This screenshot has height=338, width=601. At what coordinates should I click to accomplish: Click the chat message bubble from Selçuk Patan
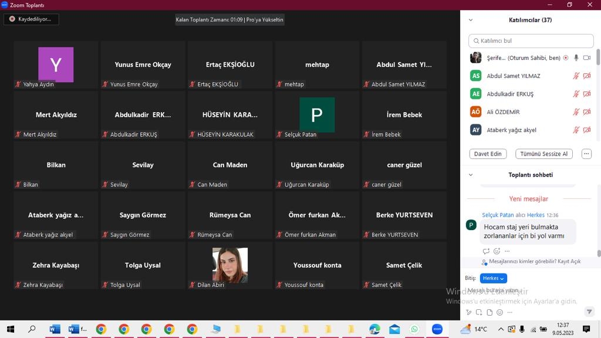click(x=528, y=231)
